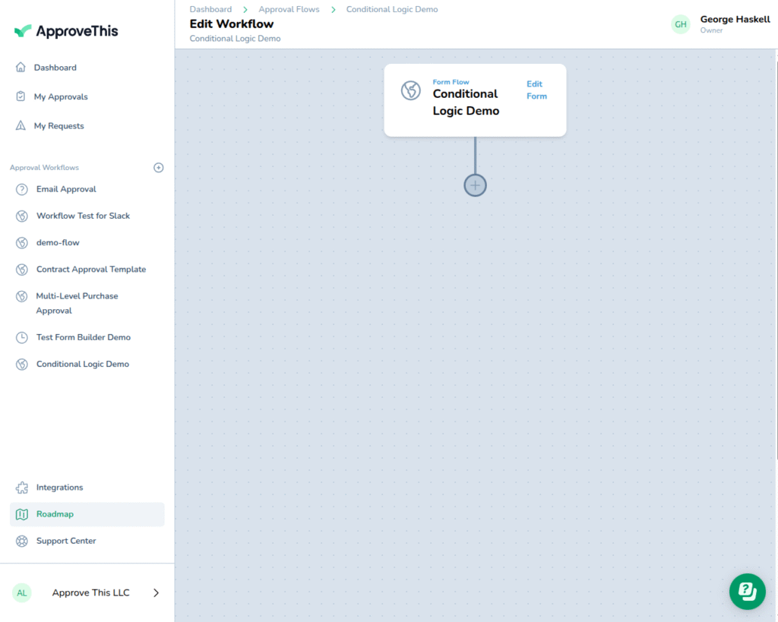Viewport: 778px width, 622px height.
Task: Click Conditional Logic Demo breadcrumb
Action: [392, 9]
